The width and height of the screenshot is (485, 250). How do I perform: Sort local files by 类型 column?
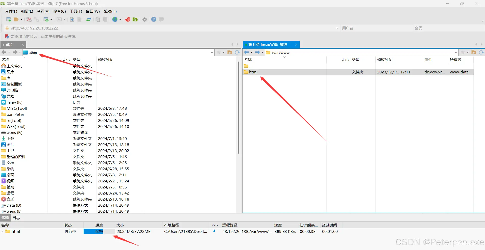tap(77, 60)
